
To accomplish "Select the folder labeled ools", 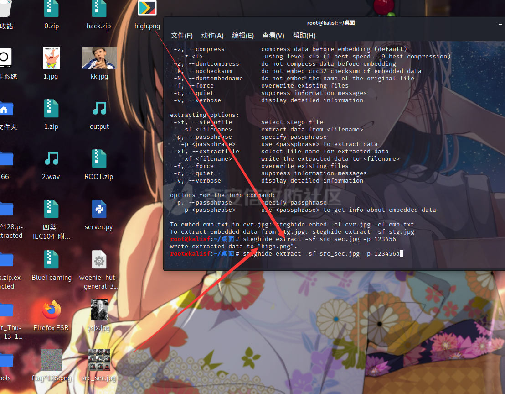I will coord(6,360).
